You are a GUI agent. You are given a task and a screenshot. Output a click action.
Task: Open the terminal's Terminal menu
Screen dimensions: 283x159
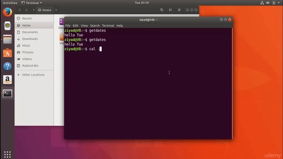(x=108, y=26)
